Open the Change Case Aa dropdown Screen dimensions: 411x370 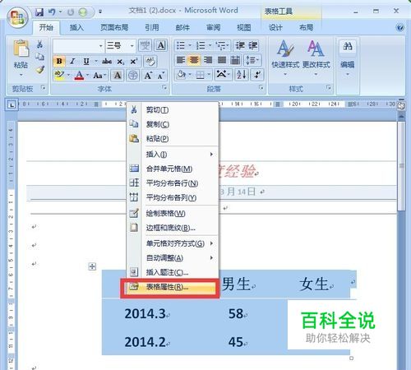pos(99,75)
